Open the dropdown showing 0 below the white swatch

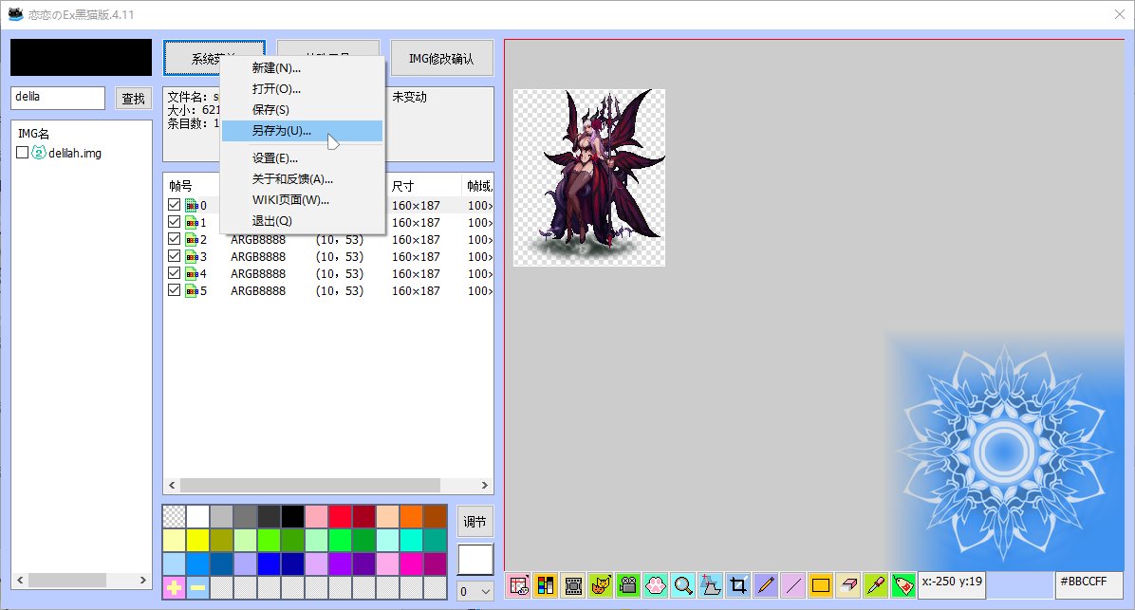pos(475,591)
